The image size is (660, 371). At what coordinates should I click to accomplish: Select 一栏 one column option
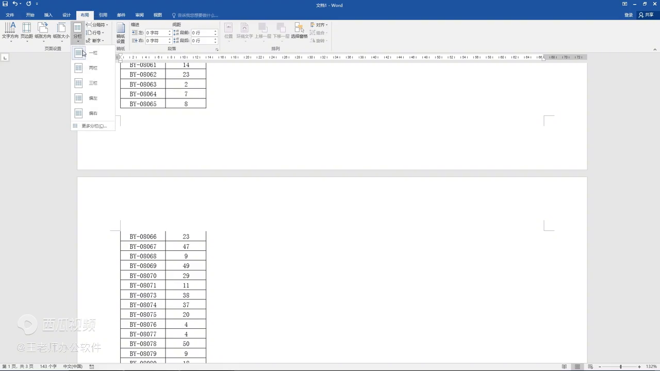pyautogui.click(x=93, y=53)
